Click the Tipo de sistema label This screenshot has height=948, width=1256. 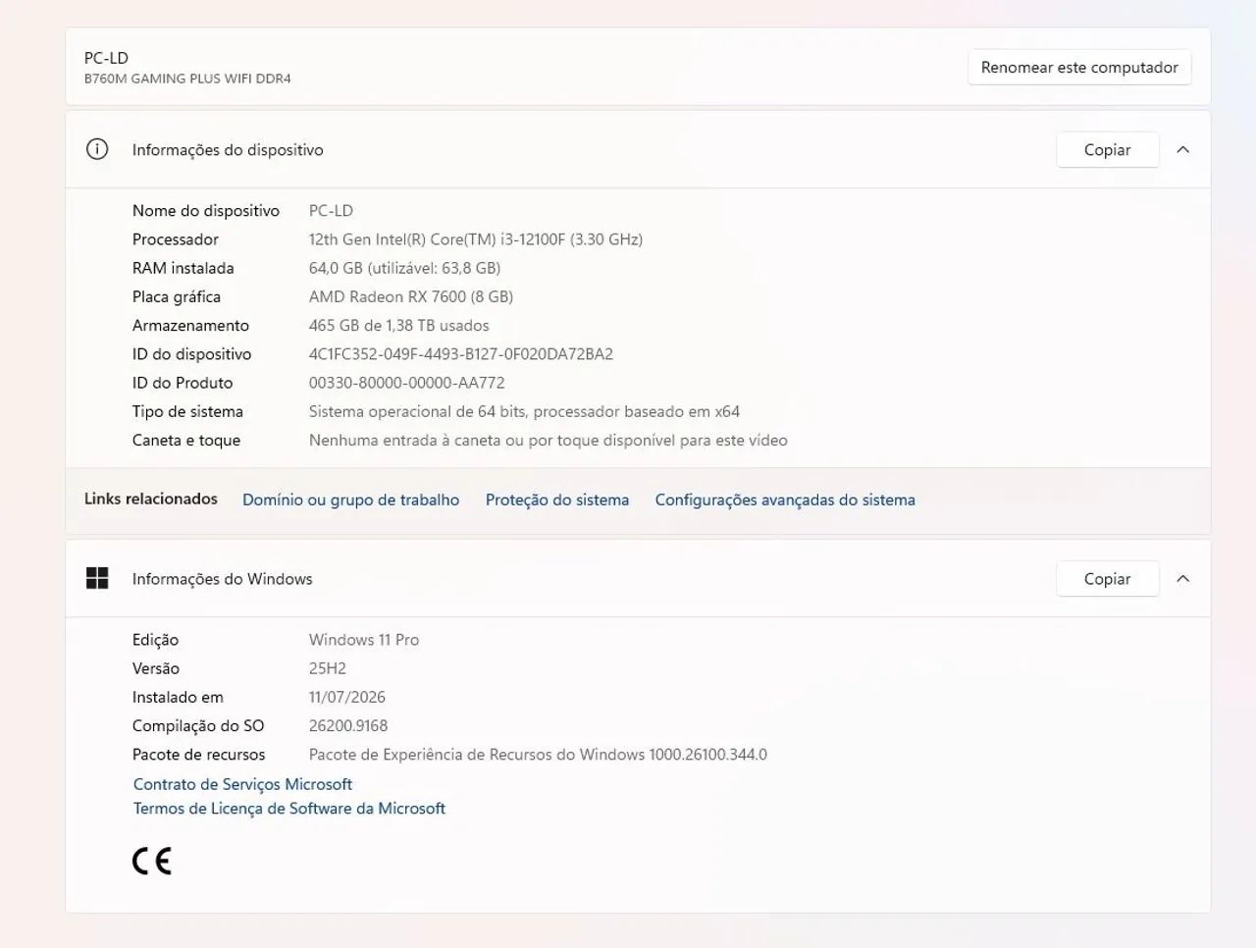tap(187, 411)
